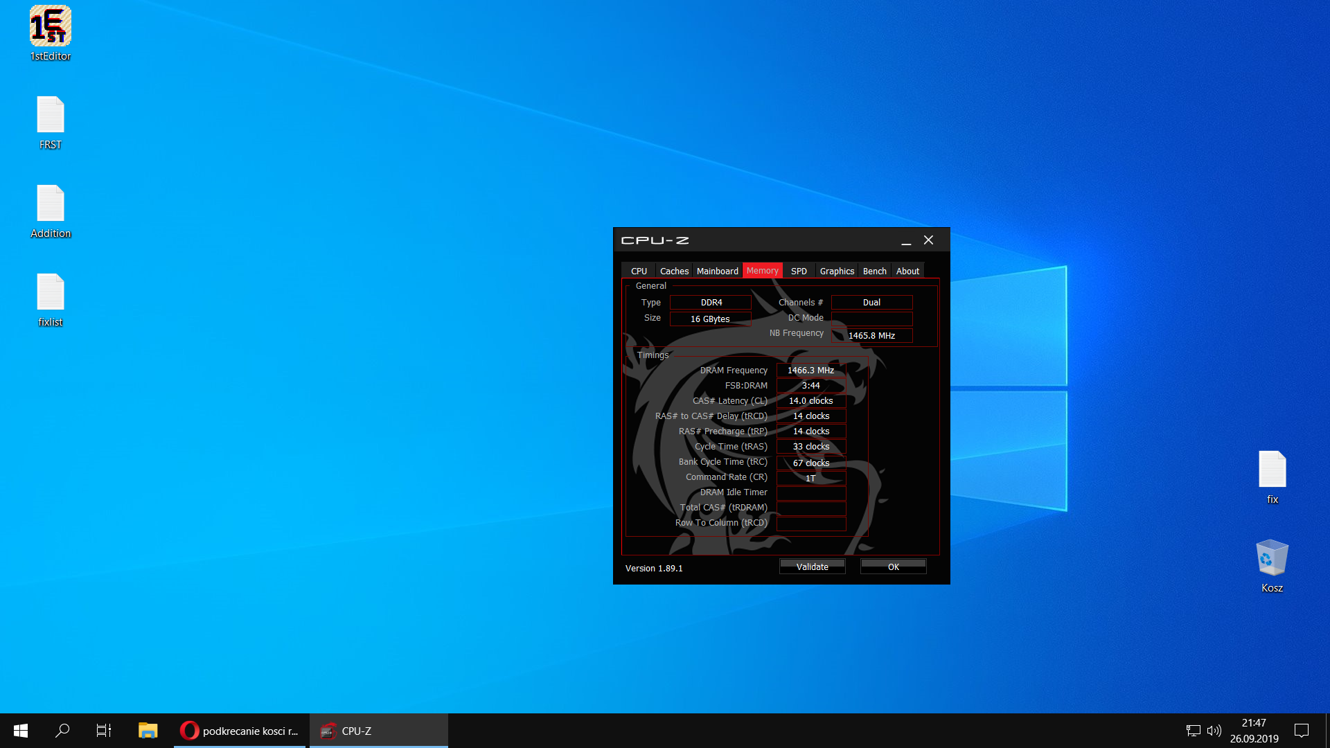This screenshot has height=748, width=1330.
Task: Click the volume speaker tray icon
Action: [1214, 731]
